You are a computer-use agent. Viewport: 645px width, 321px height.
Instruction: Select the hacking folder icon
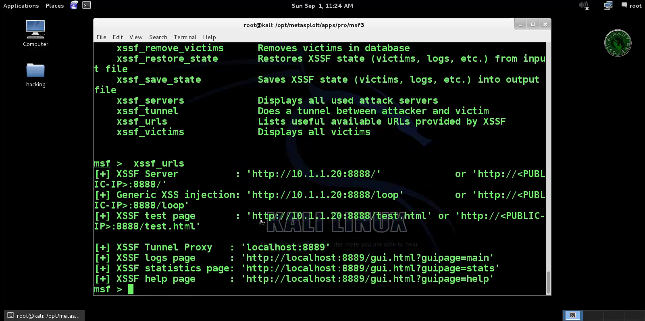35,75
